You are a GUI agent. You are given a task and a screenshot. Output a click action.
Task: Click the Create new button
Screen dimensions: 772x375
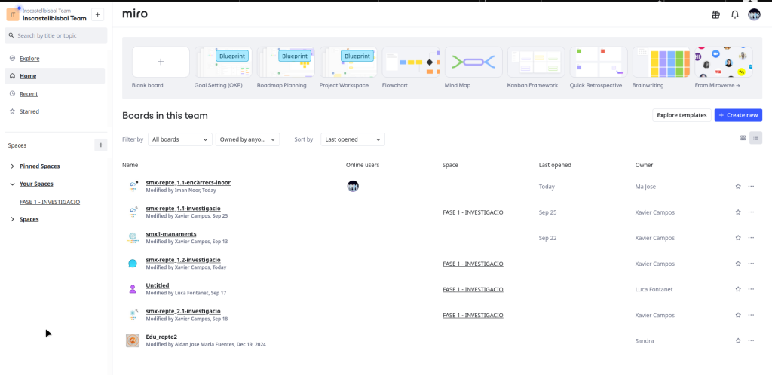point(738,115)
